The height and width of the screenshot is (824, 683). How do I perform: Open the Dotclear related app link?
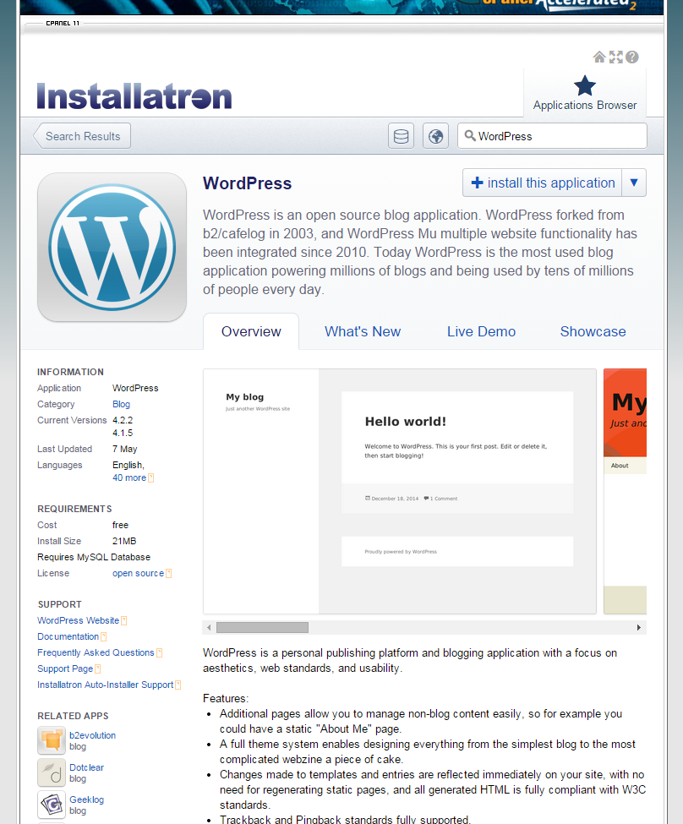coord(87,767)
